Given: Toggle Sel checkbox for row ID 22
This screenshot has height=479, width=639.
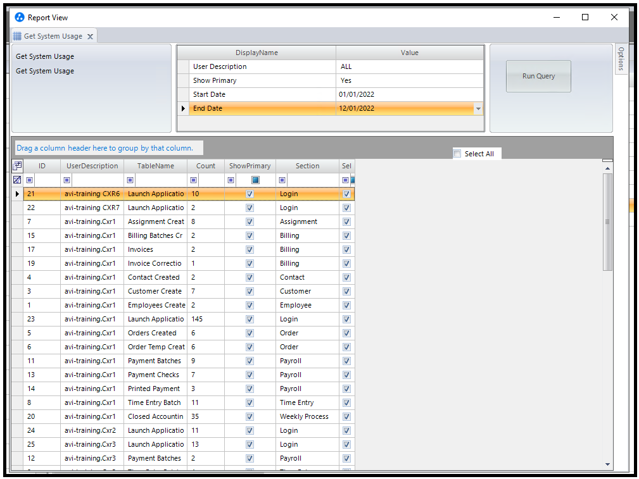Looking at the screenshot, I should [x=346, y=208].
